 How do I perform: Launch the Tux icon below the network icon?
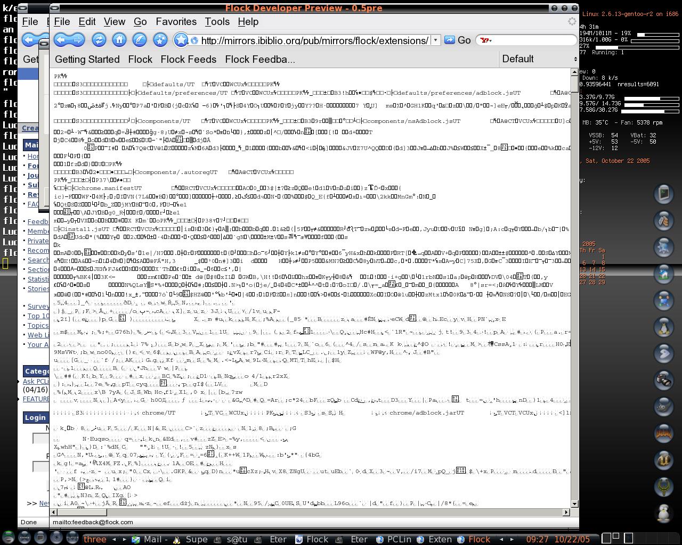(x=664, y=327)
